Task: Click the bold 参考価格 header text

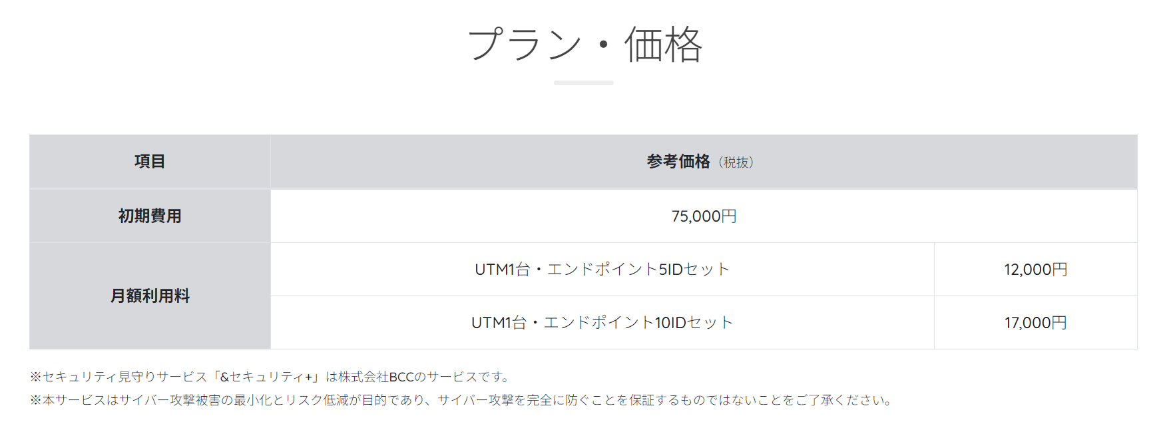Action: (678, 162)
